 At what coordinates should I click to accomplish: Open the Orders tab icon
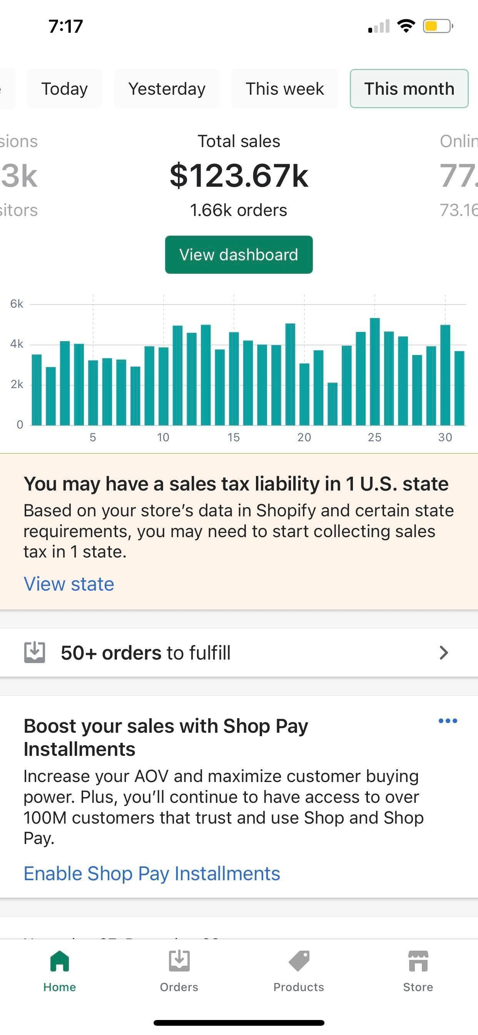click(179, 961)
